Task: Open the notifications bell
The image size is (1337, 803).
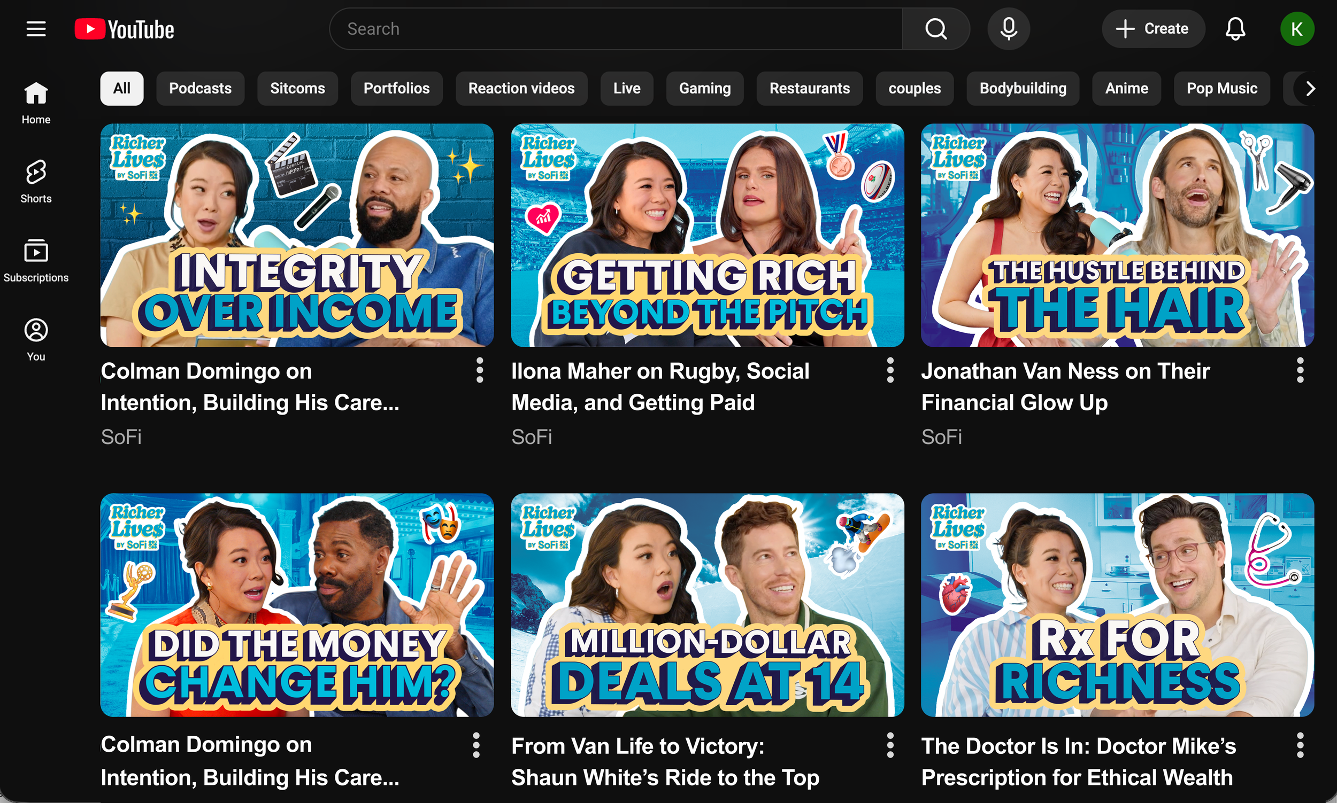Action: click(x=1235, y=29)
